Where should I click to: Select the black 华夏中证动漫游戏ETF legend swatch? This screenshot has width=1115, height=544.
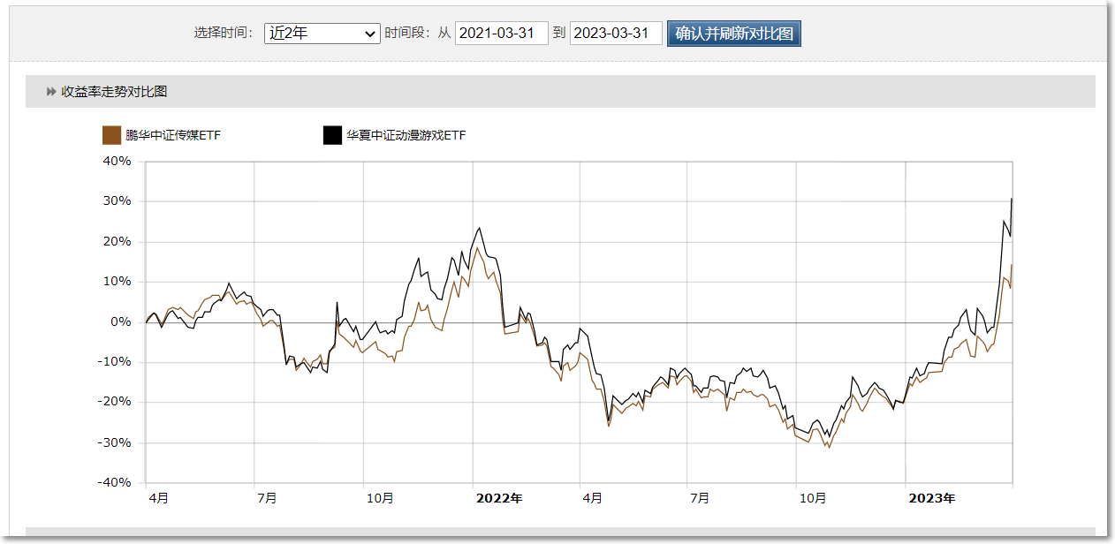tap(332, 135)
